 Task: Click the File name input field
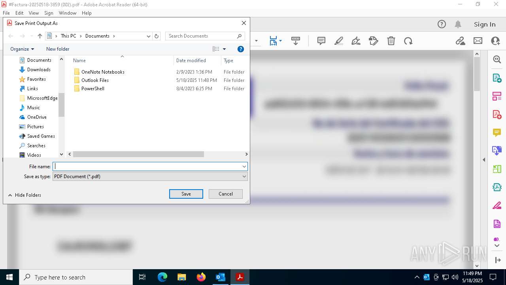[150, 167]
